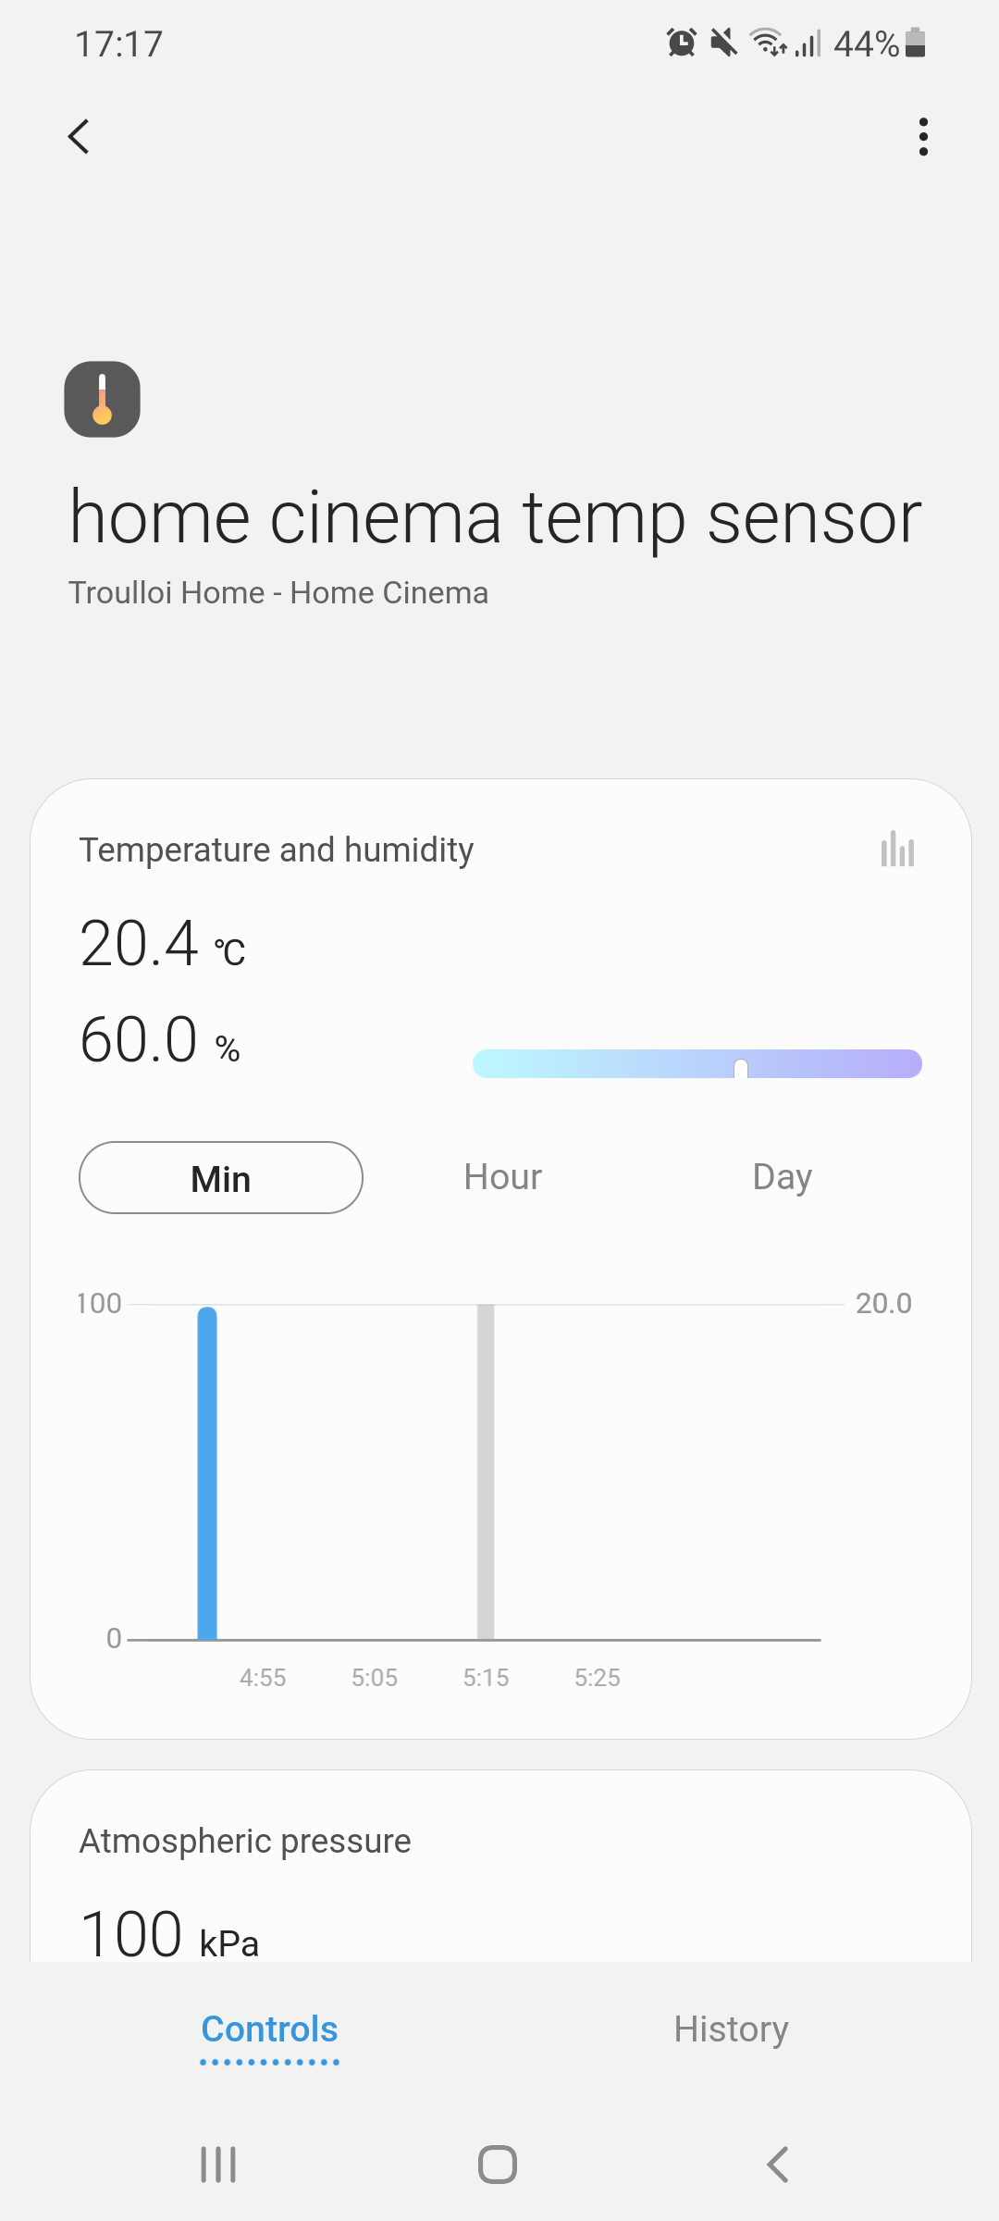Tap the humidity level gradient slider

[697, 1064]
